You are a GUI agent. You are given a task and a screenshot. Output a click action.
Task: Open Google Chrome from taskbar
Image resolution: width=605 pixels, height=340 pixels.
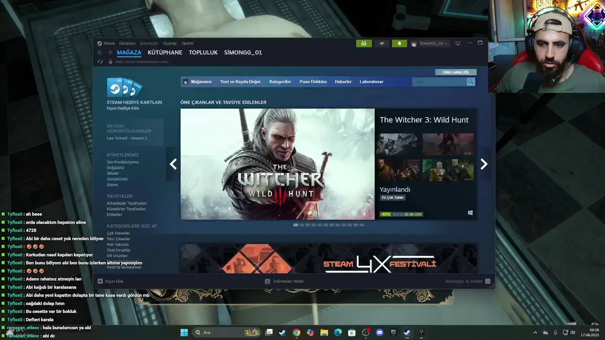(x=296, y=332)
